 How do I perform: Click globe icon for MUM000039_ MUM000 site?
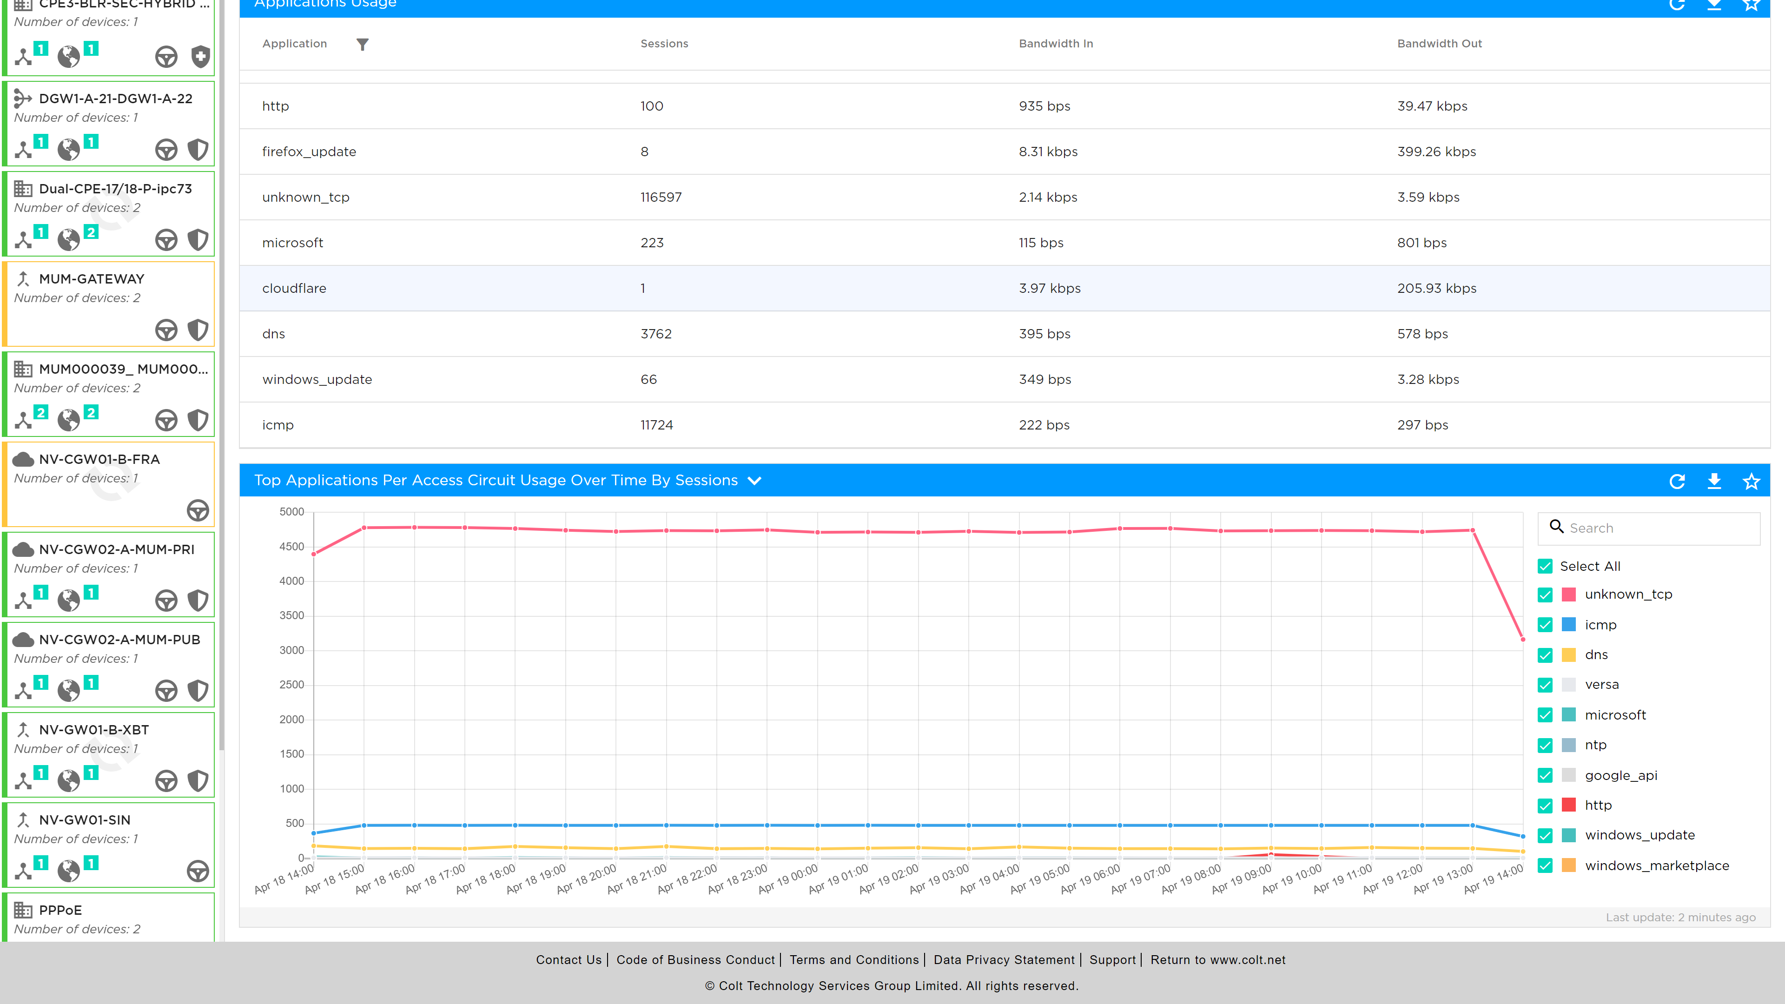click(69, 420)
